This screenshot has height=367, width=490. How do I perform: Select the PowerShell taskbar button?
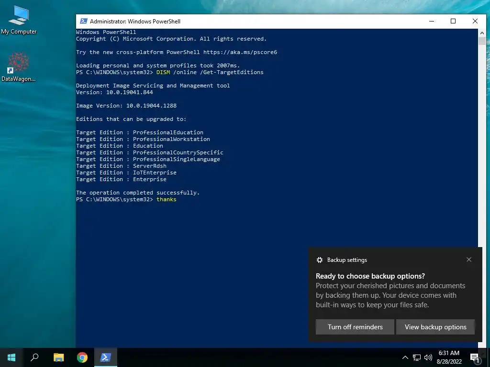105,357
